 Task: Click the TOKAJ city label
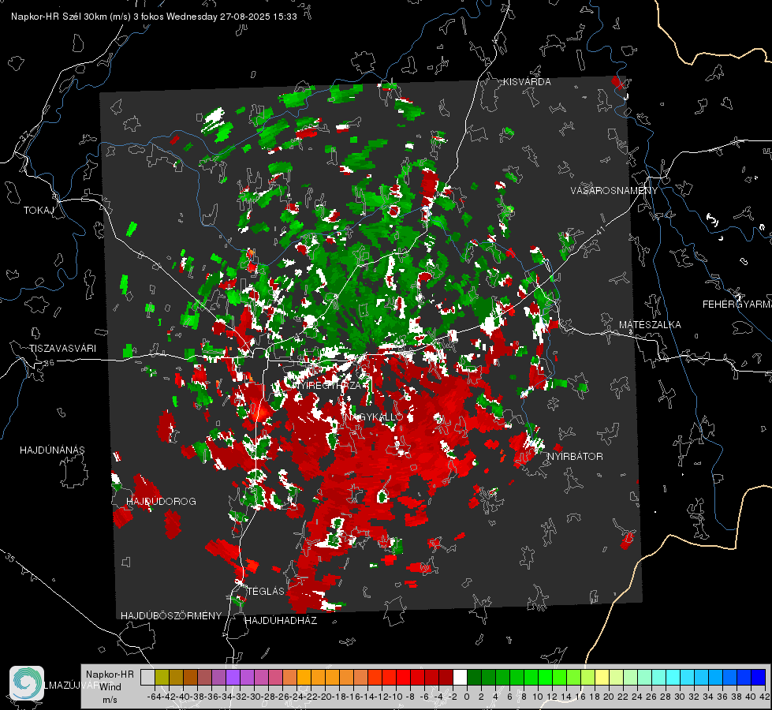[39, 211]
